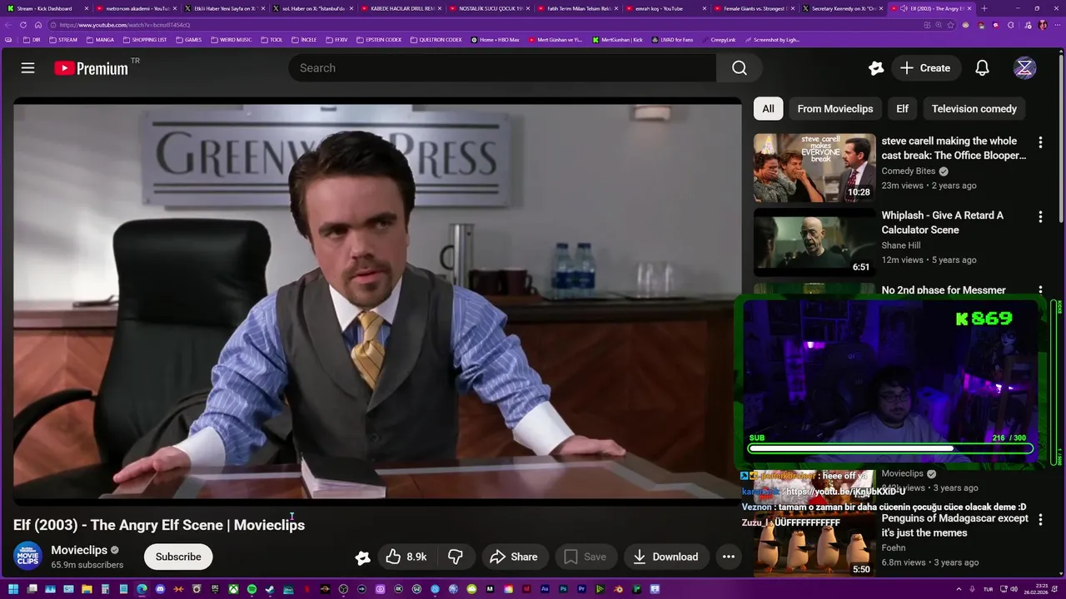This screenshot has width=1066, height=599.
Task: Expand the WEIRD MUSIC bookmarks folder
Action: (x=231, y=40)
